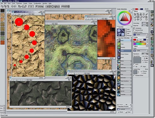Select the Gradient function icon

pos(119,47)
